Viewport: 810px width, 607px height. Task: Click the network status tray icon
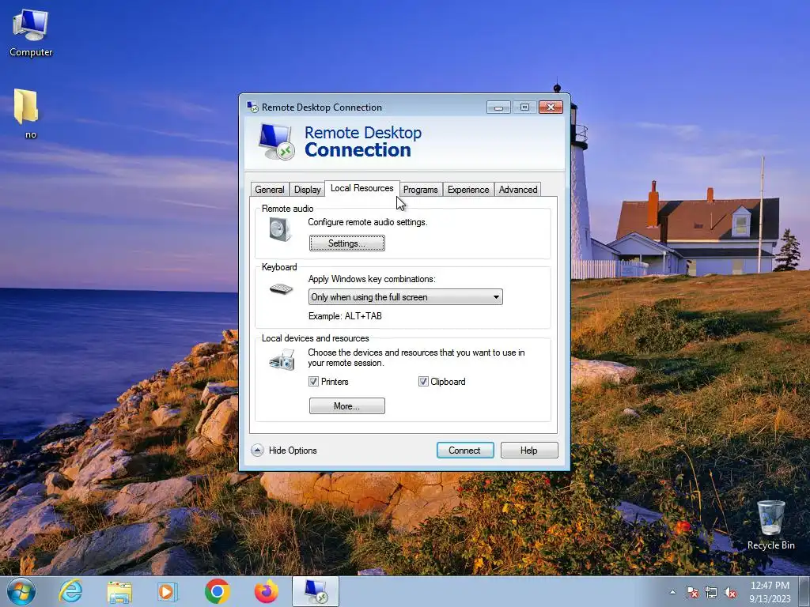711,592
